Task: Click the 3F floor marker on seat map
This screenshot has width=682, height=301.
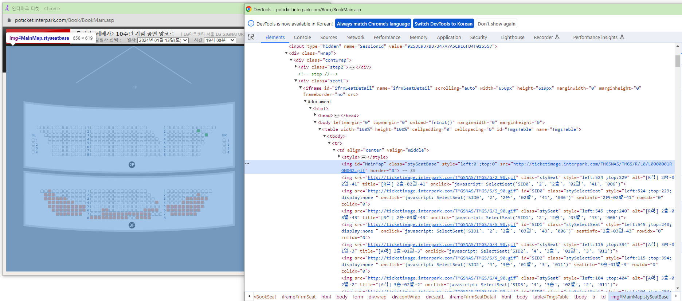Action: (x=132, y=225)
